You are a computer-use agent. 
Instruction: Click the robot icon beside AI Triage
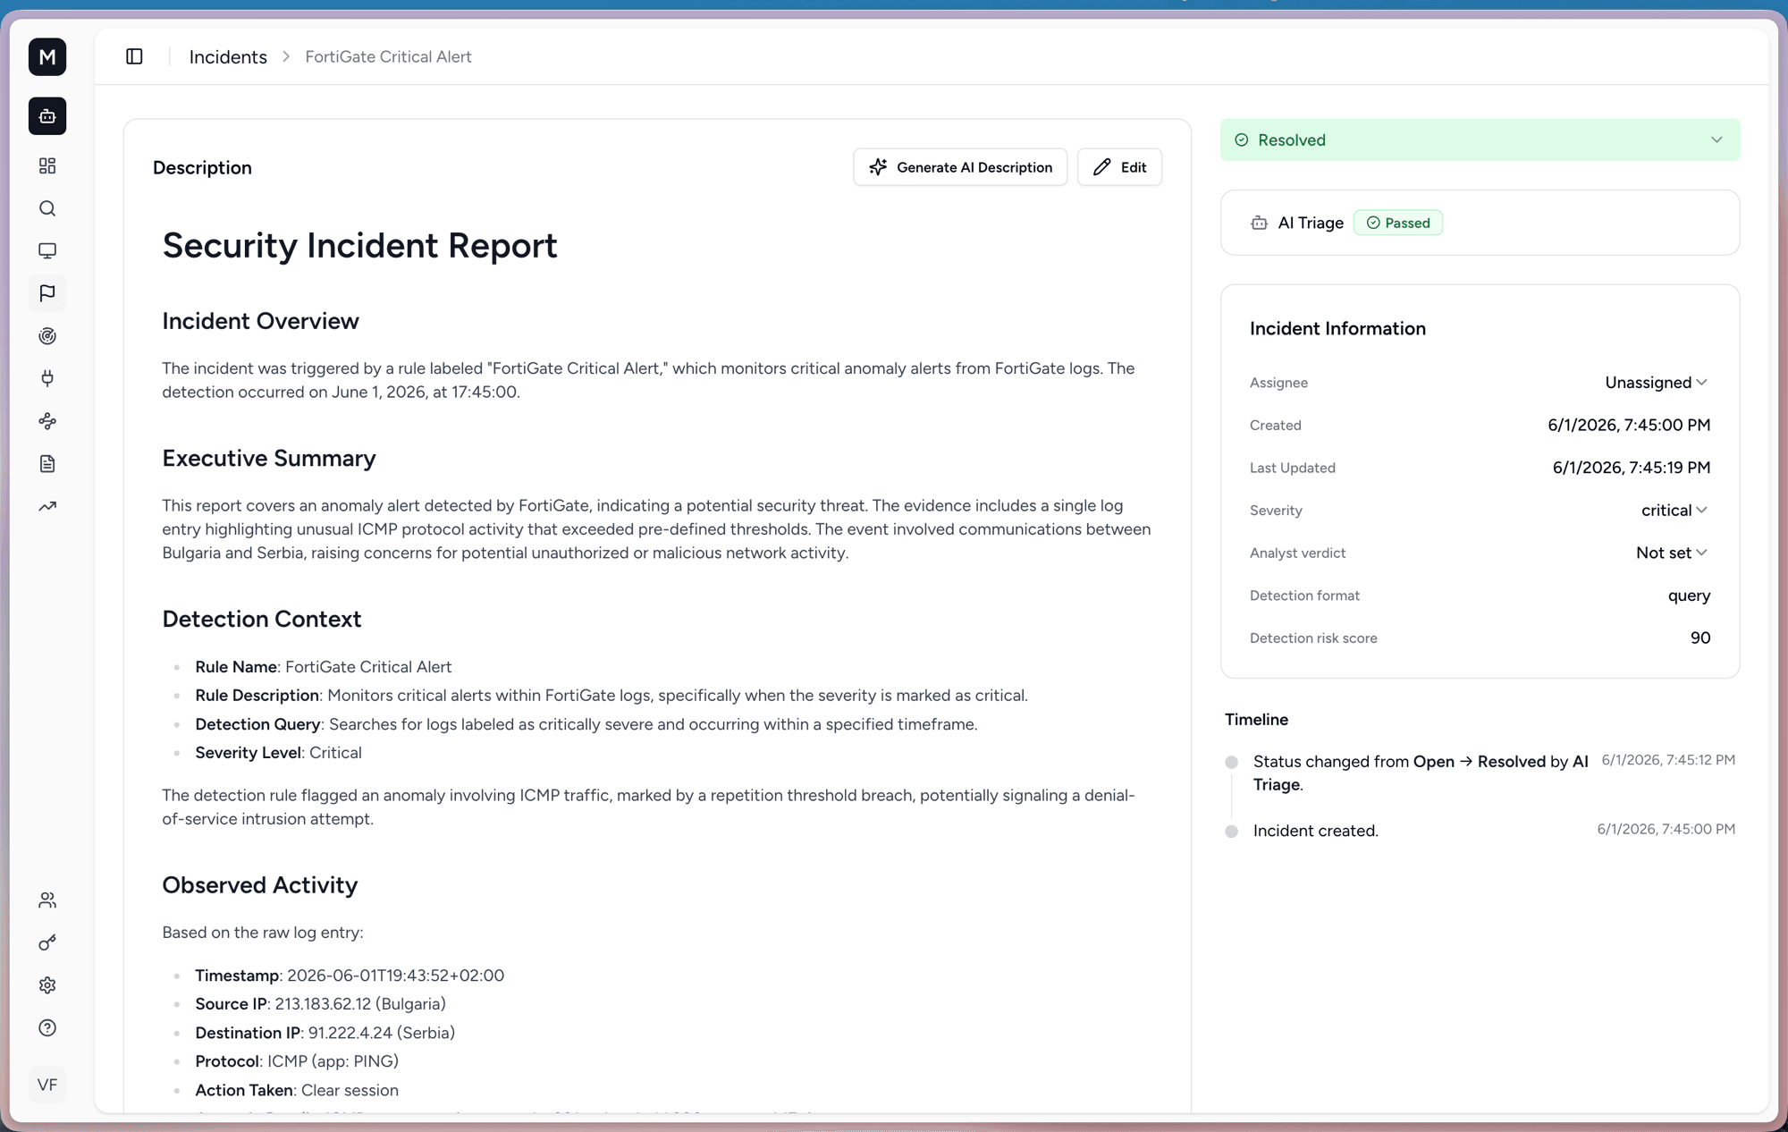point(1259,223)
